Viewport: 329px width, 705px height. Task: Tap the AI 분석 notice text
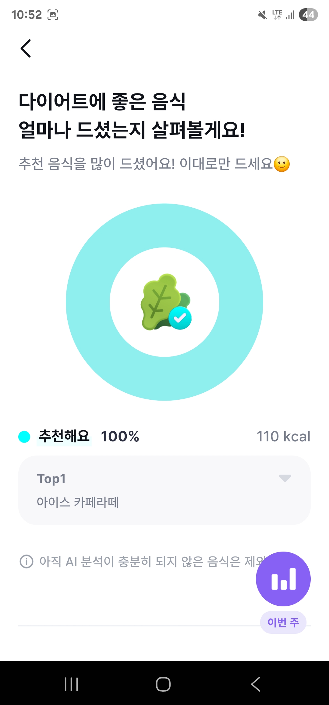[x=146, y=562]
